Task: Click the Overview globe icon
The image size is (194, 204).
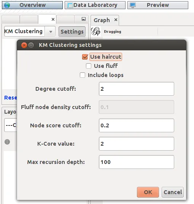Action: pyautogui.click(x=7, y=5)
